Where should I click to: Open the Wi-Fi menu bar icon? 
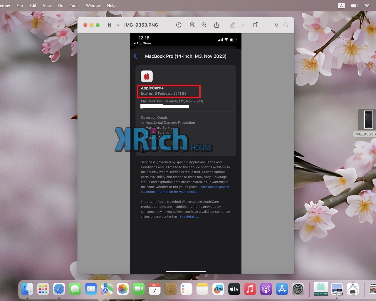point(367,6)
